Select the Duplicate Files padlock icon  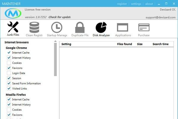pos(80,27)
